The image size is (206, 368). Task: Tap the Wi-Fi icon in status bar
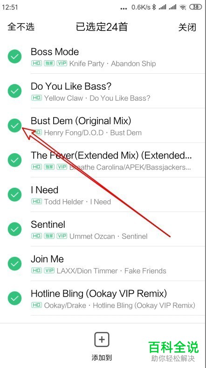click(183, 7)
